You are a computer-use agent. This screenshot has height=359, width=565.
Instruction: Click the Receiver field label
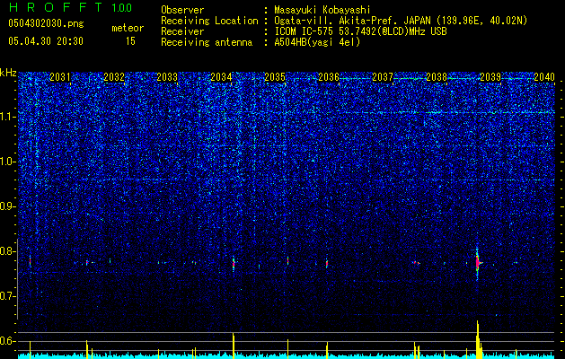pos(182,31)
